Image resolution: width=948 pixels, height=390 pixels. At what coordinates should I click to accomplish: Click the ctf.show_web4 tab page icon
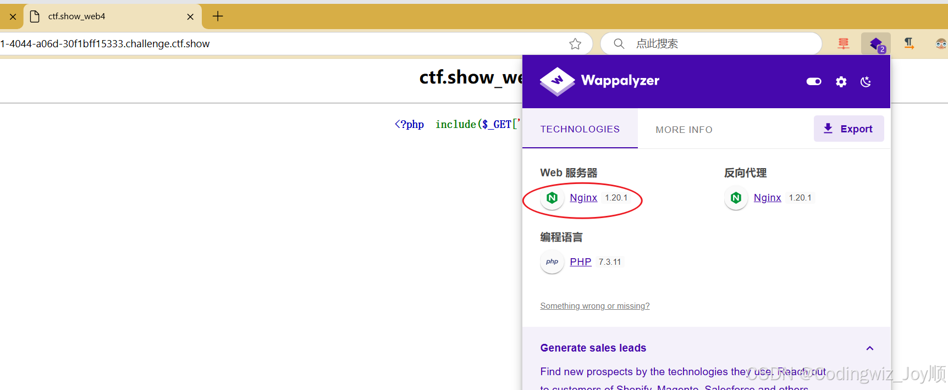click(x=35, y=16)
